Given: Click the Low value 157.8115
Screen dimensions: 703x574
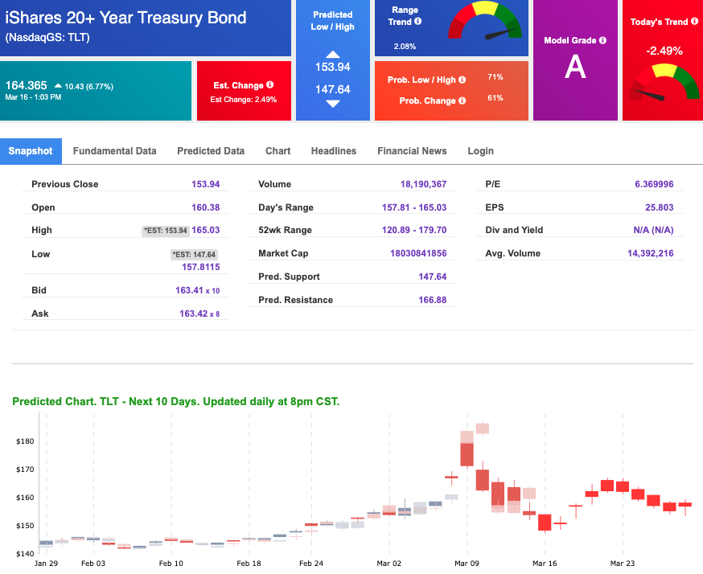Looking at the screenshot, I should [201, 267].
